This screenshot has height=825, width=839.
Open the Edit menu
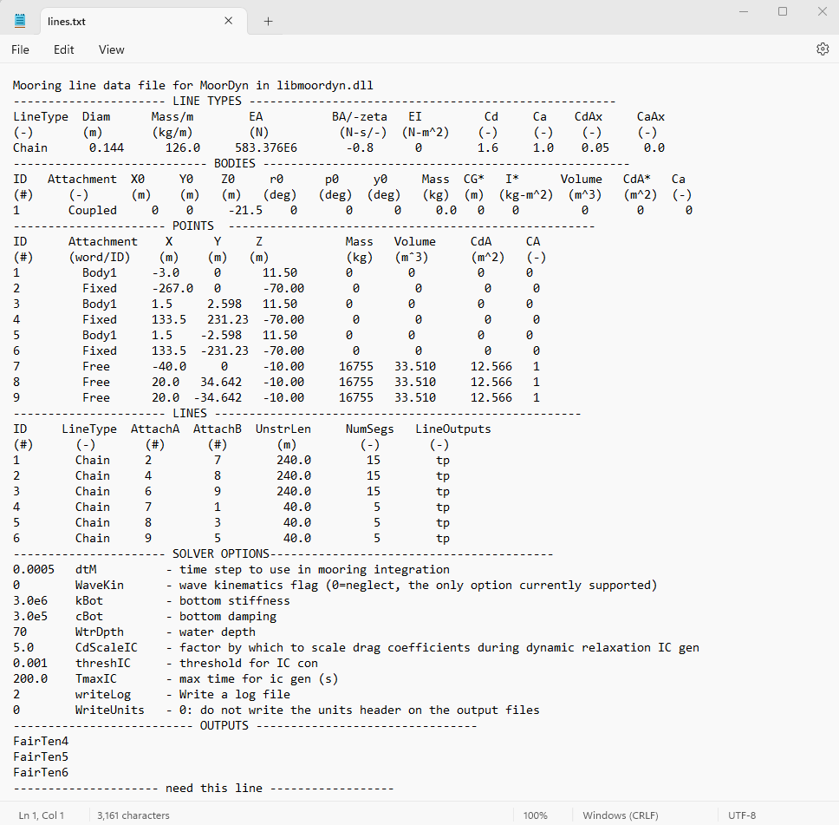[x=63, y=49]
